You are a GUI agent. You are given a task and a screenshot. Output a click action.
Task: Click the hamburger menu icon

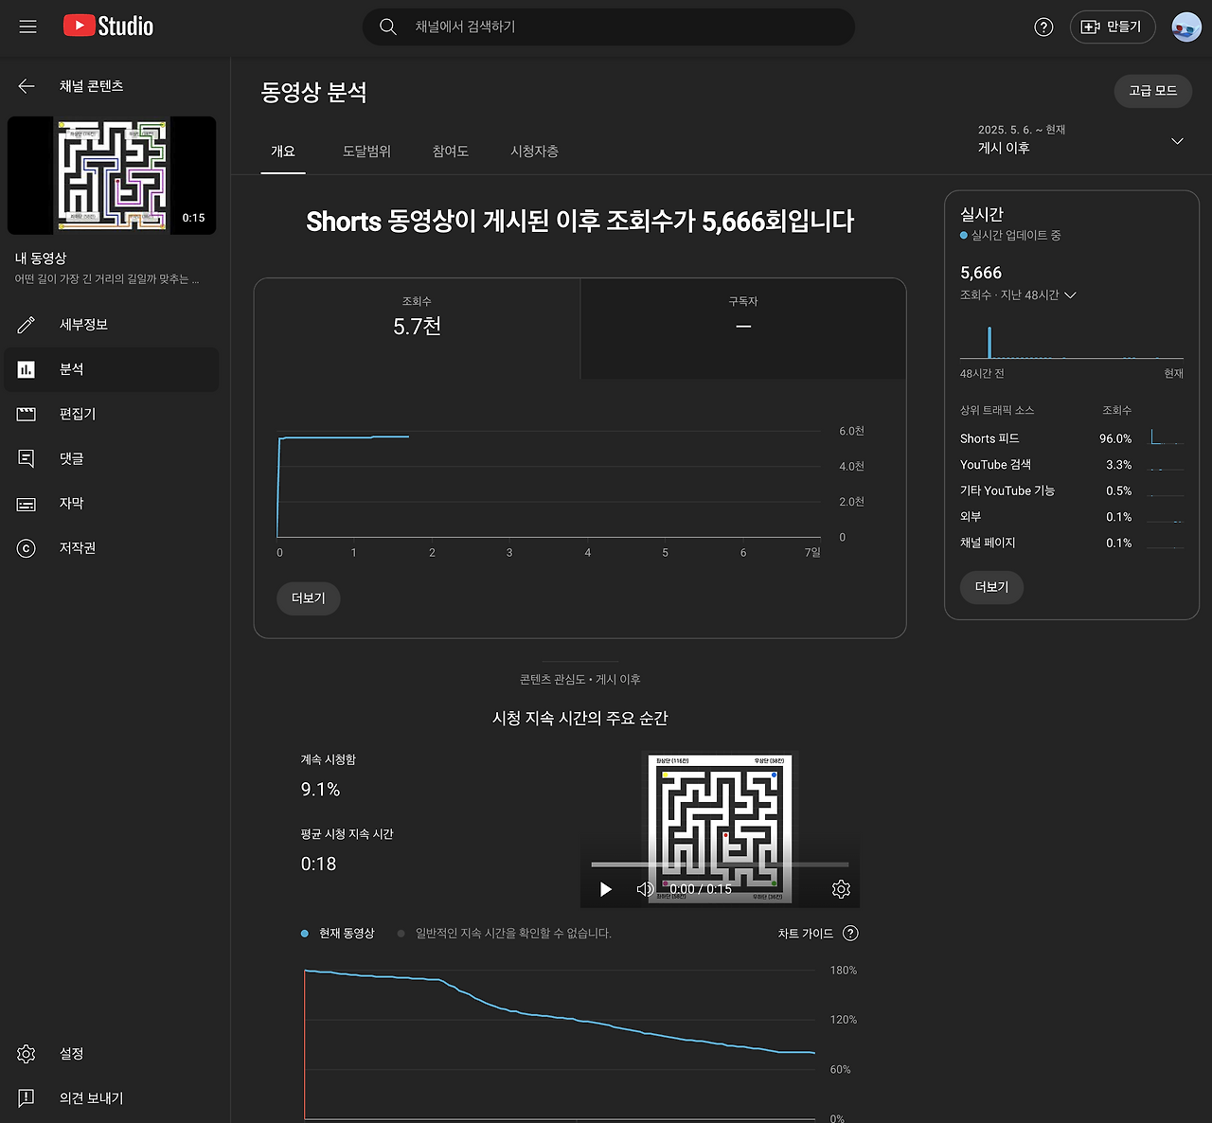click(x=27, y=27)
